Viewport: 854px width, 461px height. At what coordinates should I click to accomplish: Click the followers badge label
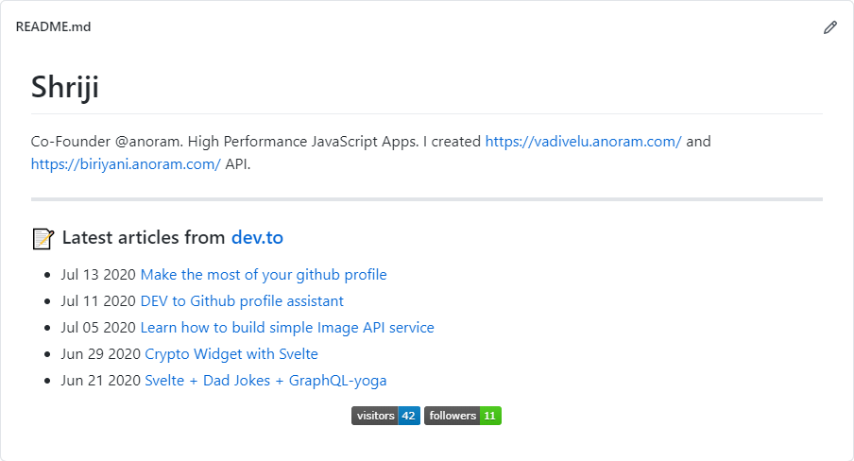pyautogui.click(x=452, y=416)
